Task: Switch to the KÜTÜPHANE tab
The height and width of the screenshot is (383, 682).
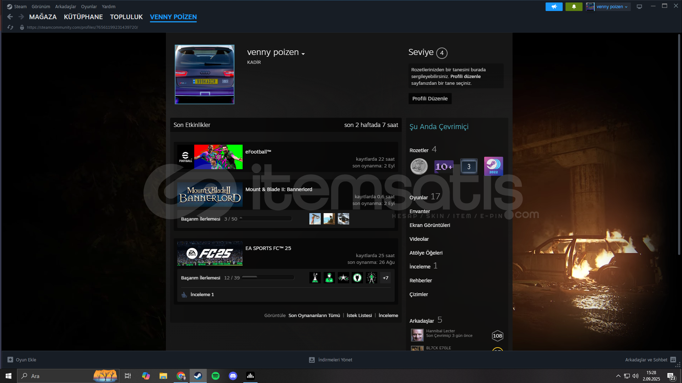Action: click(x=83, y=17)
